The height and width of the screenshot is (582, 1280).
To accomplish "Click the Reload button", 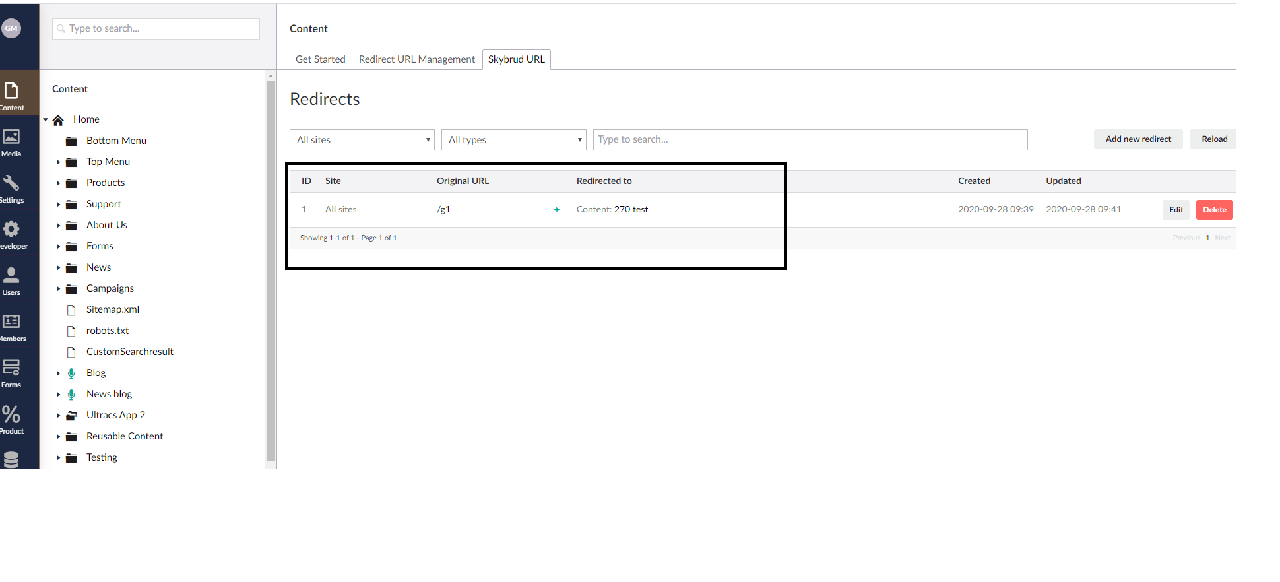I will 1214,139.
